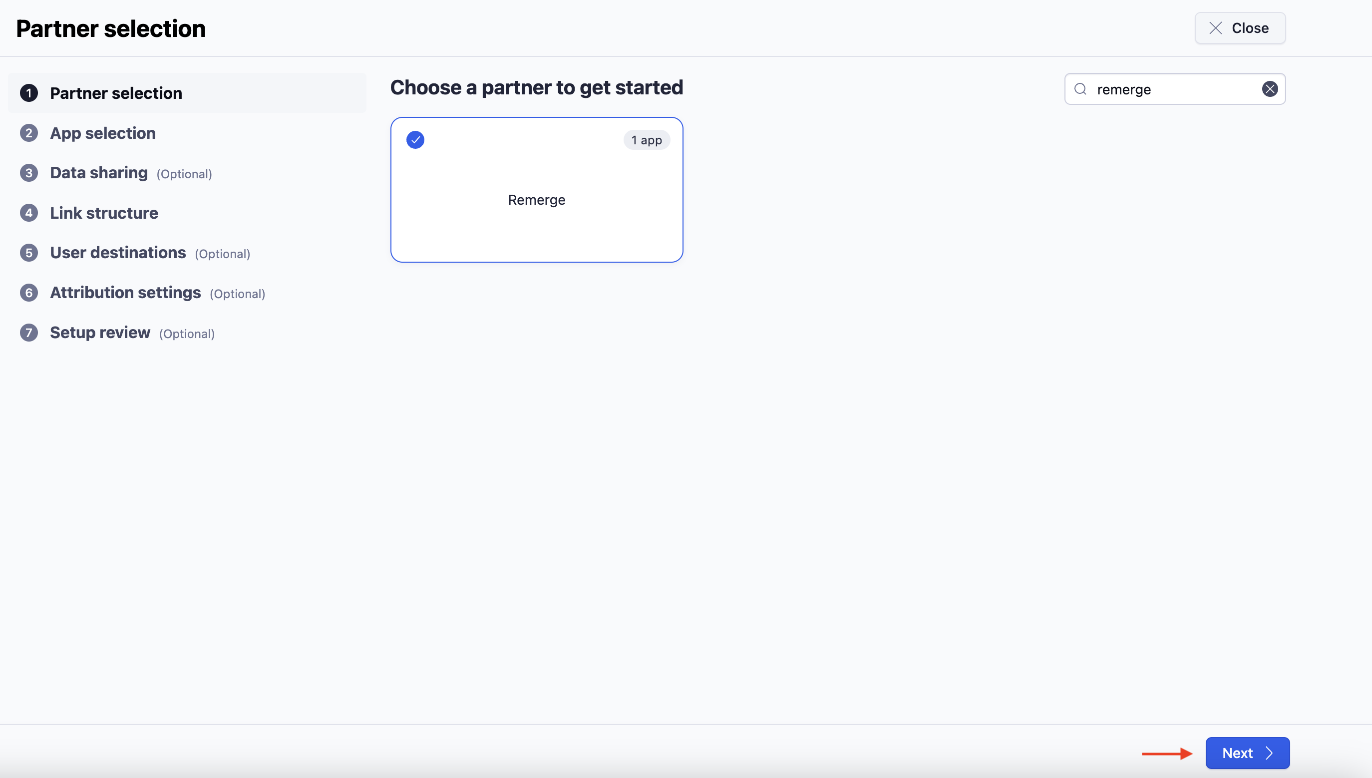Uncheck the Remerge partner checkmark
Image resolution: width=1372 pixels, height=778 pixels.
(x=415, y=139)
